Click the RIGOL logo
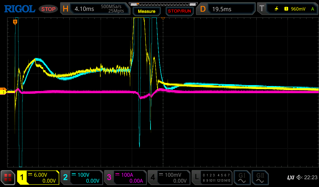 pos(19,9)
